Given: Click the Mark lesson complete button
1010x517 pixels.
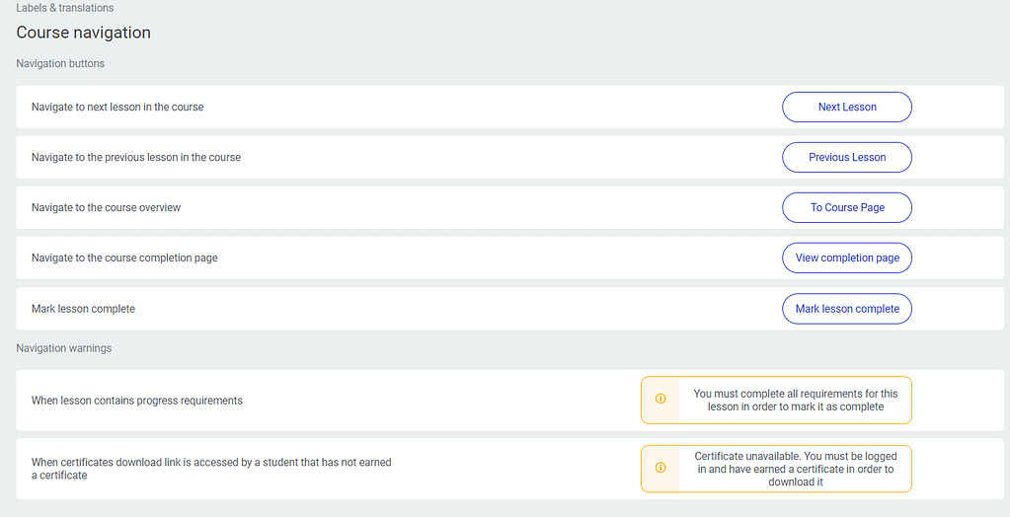Looking at the screenshot, I should point(847,309).
